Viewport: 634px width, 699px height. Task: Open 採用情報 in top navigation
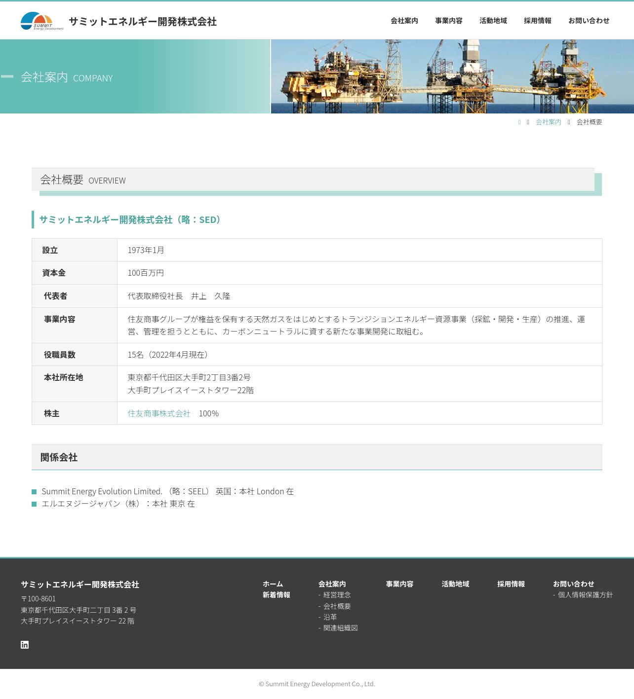tap(538, 21)
